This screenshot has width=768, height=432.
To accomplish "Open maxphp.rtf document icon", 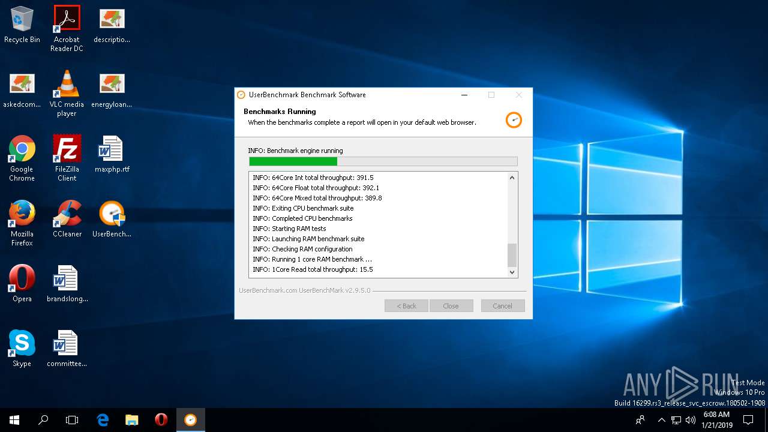I will (112, 154).
